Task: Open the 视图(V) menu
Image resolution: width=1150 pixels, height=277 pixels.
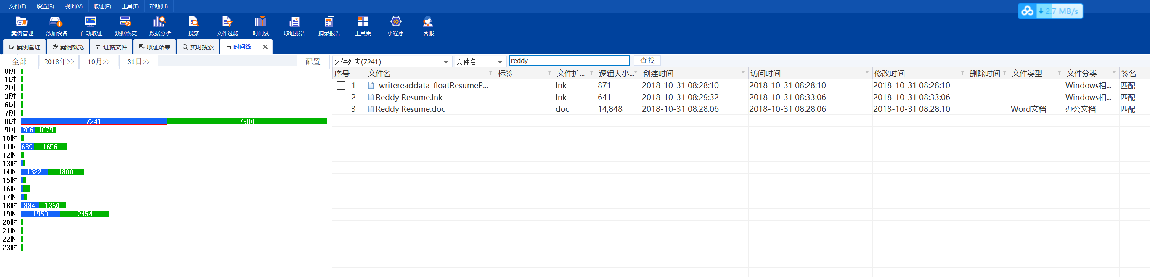Action: (74, 6)
